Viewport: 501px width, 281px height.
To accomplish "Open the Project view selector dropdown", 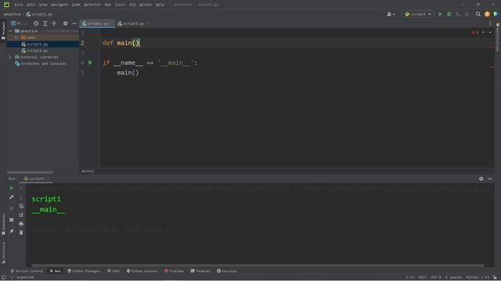I will tap(19, 23).
